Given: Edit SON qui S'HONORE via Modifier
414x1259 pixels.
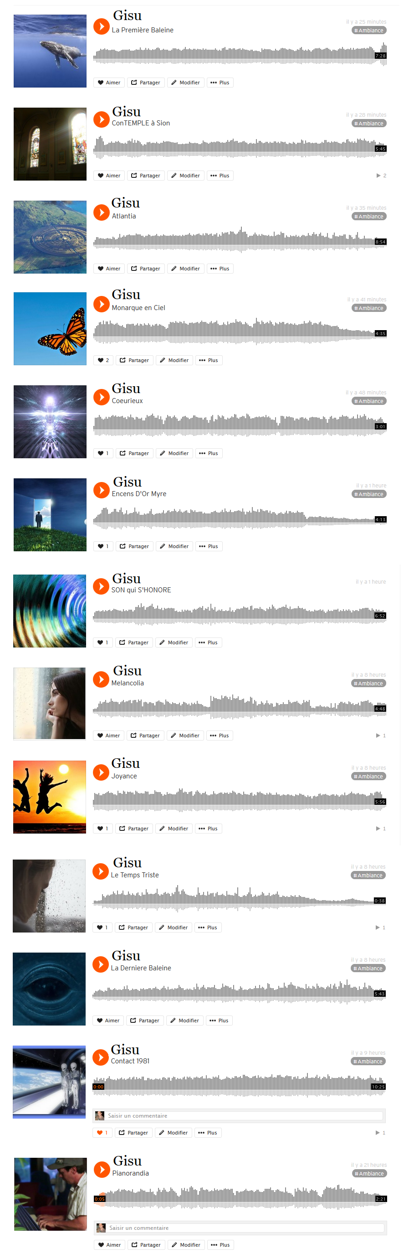Looking at the screenshot, I should coord(174,642).
